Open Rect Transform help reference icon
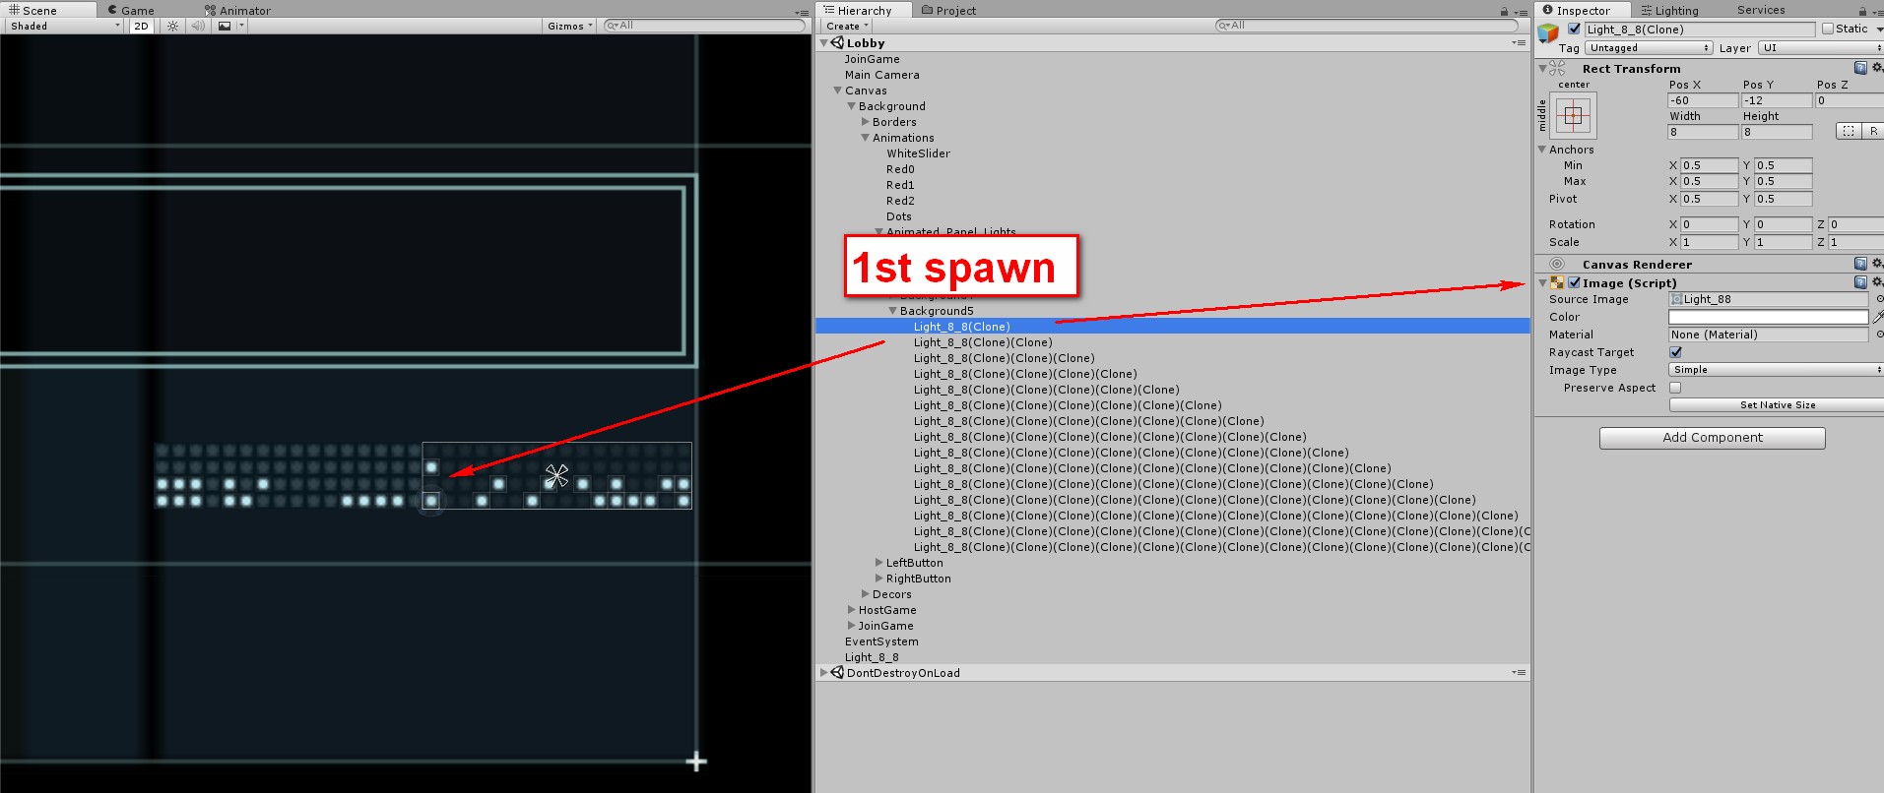1884x793 pixels. [x=1860, y=69]
